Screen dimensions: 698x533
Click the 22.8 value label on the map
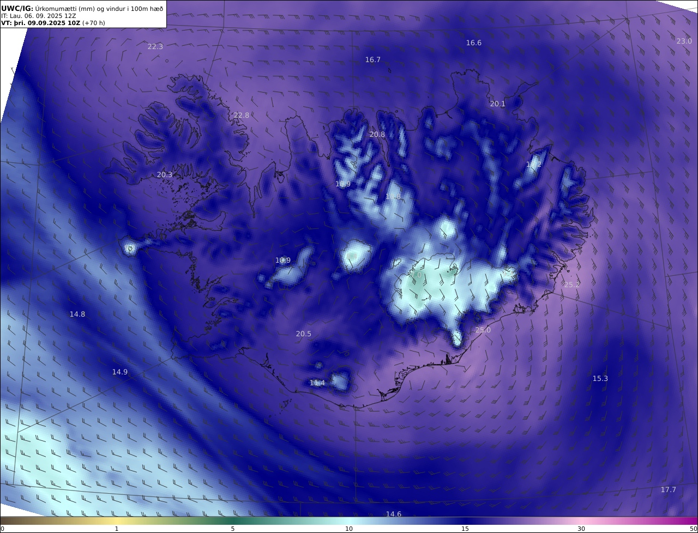(242, 116)
